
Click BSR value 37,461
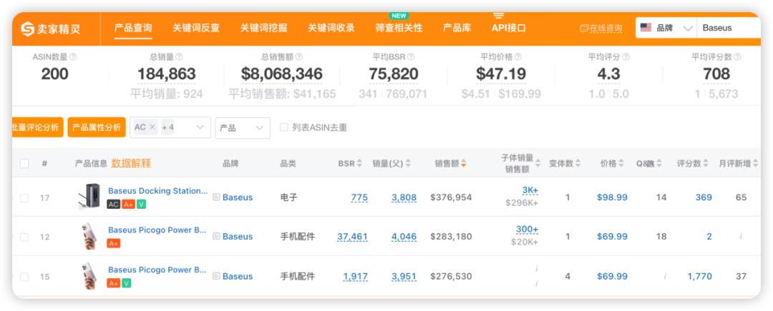(x=352, y=237)
